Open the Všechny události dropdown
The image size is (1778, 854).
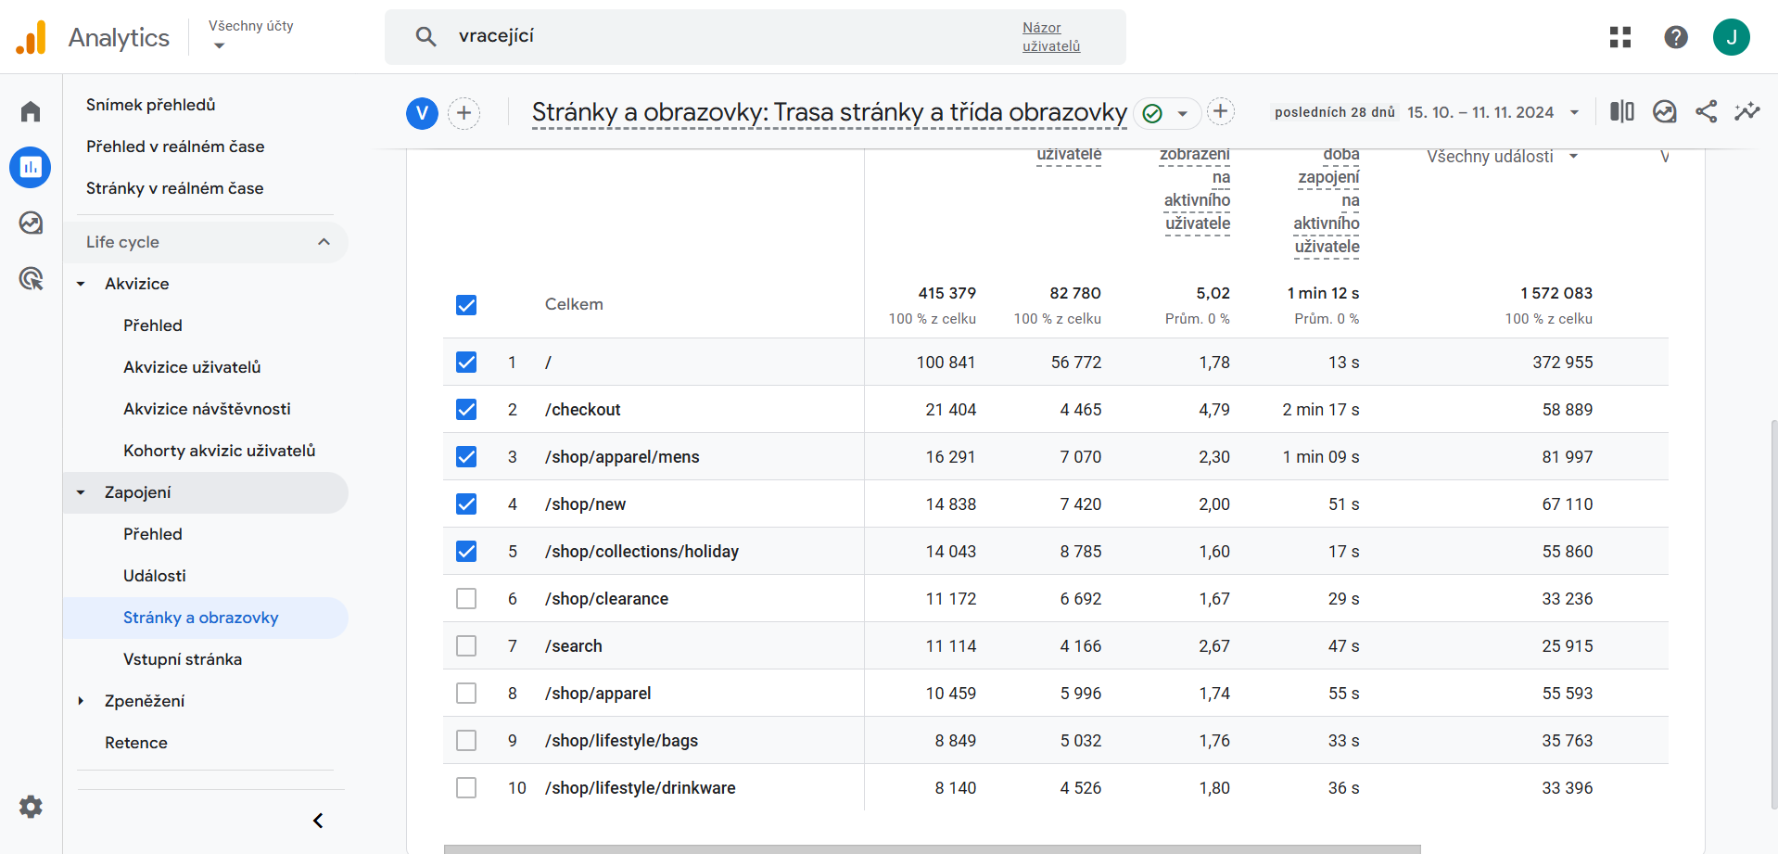coord(1502,157)
